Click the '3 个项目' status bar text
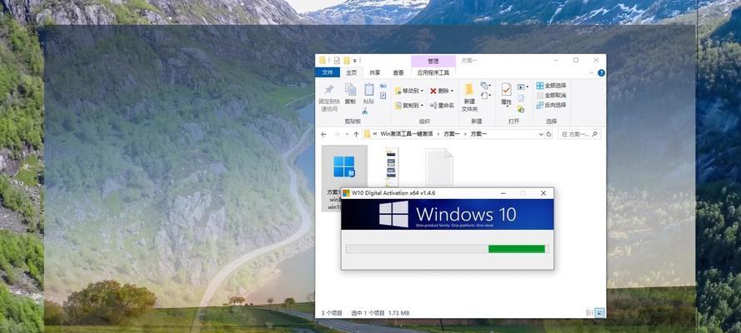This screenshot has width=741, height=333. click(x=332, y=313)
